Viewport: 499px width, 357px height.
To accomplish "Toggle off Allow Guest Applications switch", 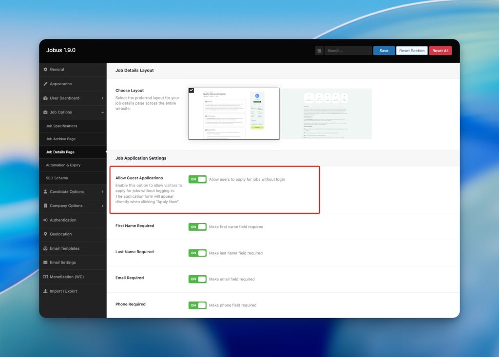I will click(197, 179).
